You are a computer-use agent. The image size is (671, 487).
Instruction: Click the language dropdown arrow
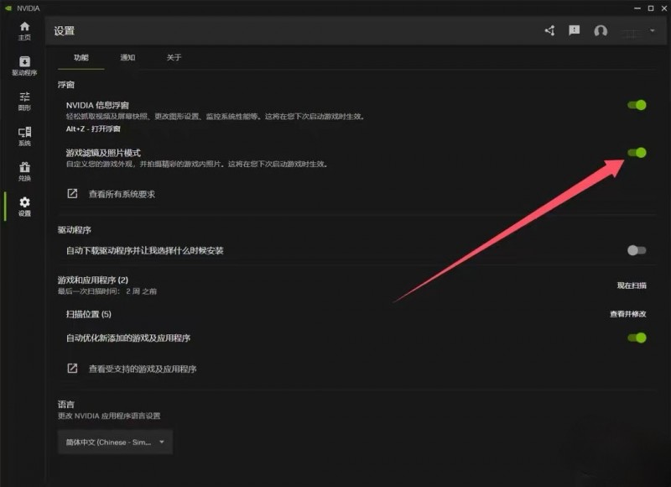pos(162,442)
